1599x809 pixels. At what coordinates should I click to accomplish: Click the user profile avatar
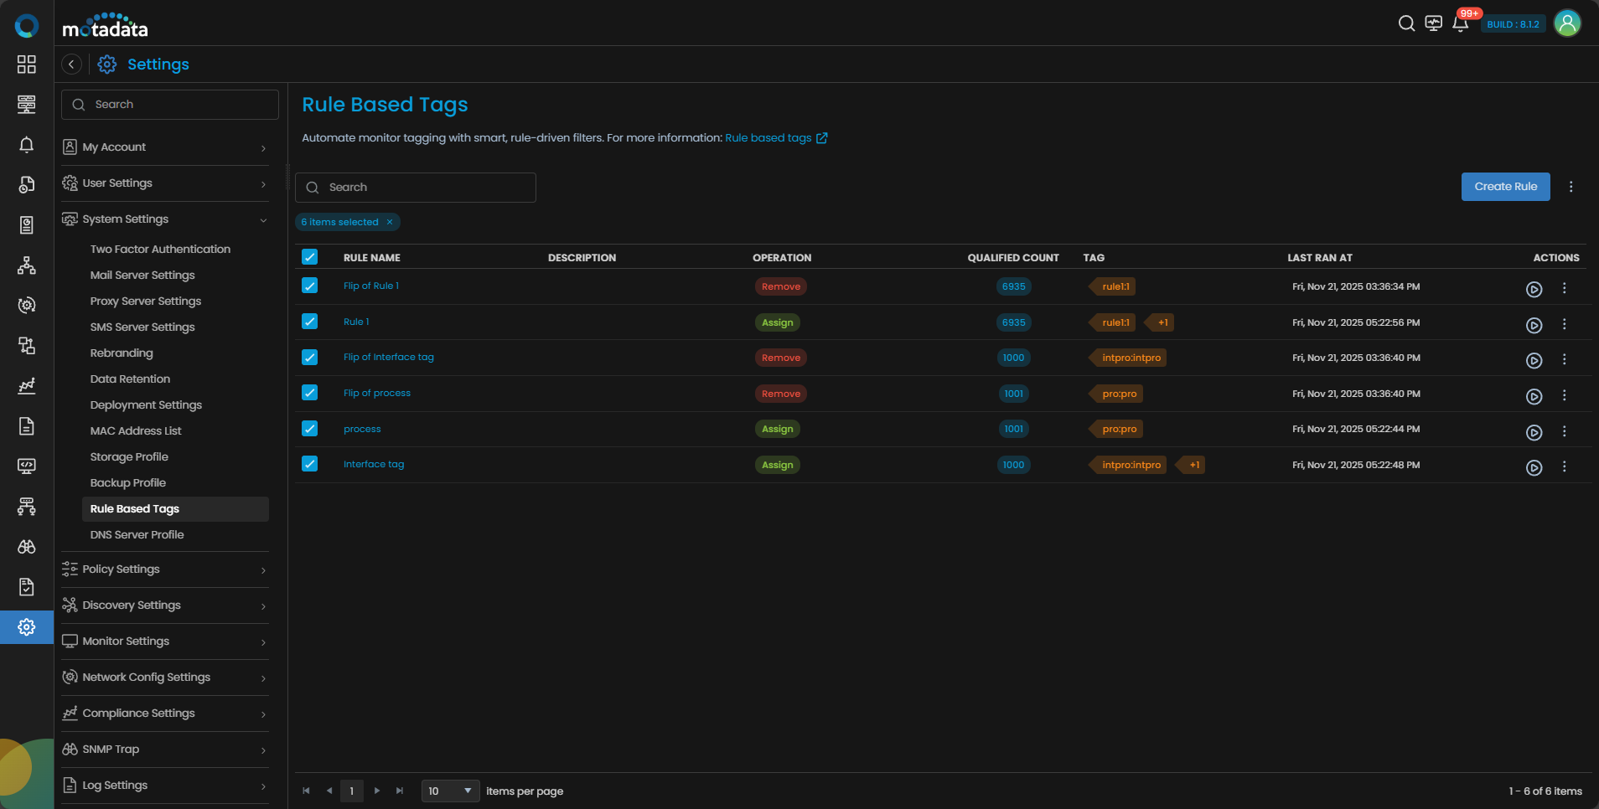(1566, 23)
